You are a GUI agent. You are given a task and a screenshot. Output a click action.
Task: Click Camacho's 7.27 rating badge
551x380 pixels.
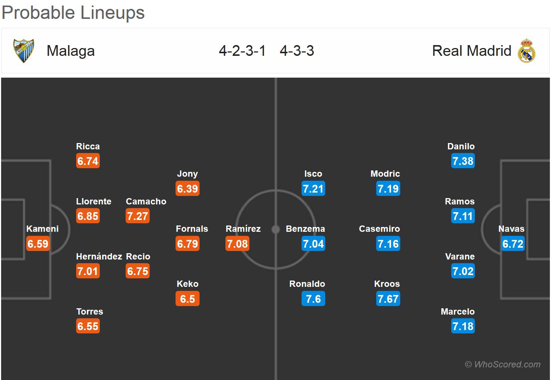tap(137, 216)
